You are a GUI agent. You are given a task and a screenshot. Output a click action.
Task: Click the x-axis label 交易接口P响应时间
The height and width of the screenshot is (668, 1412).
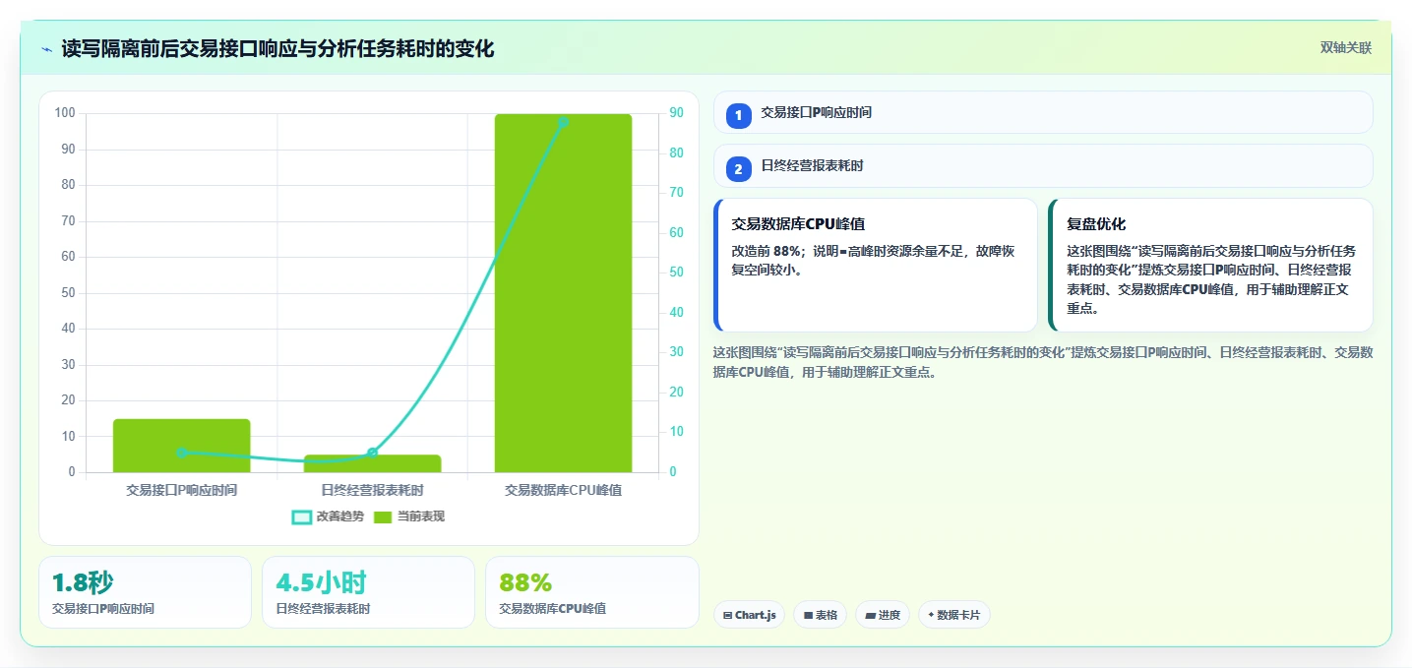[181, 489]
